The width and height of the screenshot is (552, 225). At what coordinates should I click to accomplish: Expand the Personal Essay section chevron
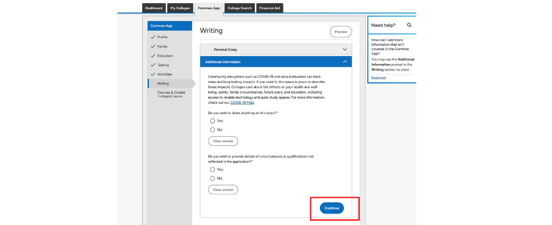click(x=345, y=50)
